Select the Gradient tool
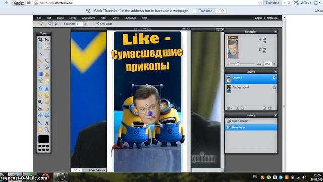The width and height of the screenshot is (323, 182). point(40,74)
